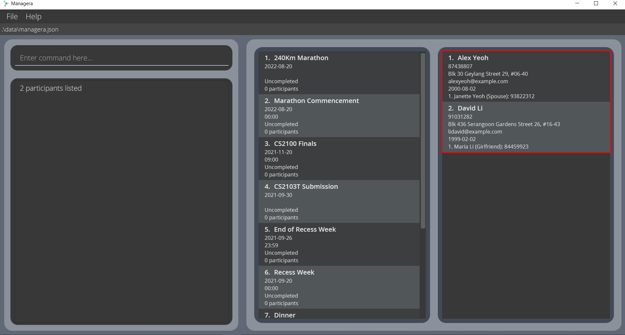Click the event list scrollbar thumb

(x=423, y=141)
